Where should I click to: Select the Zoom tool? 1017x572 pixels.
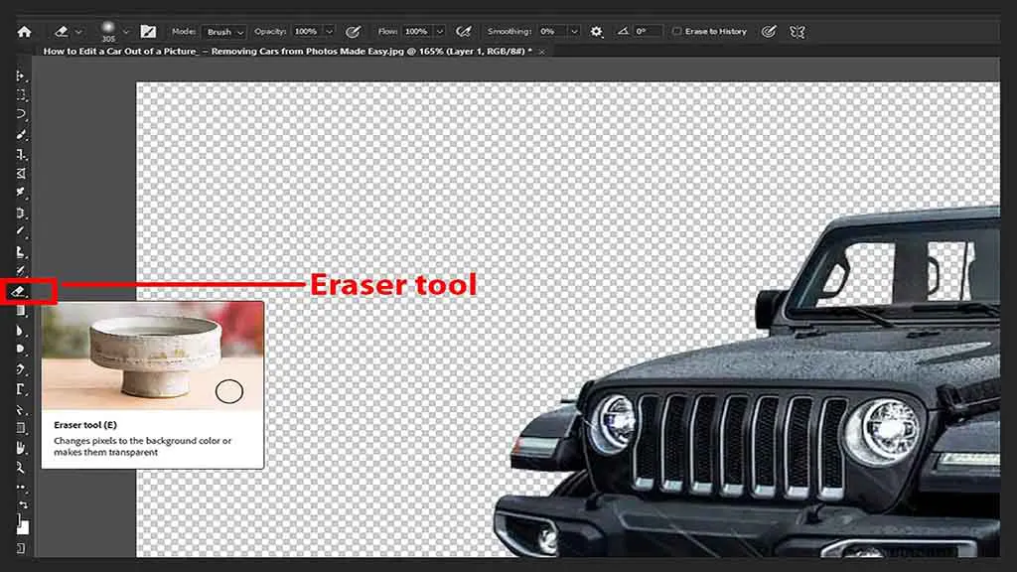21,468
